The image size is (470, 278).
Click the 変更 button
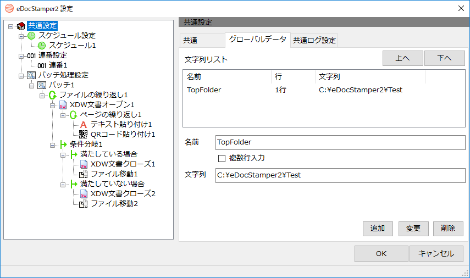point(413,229)
